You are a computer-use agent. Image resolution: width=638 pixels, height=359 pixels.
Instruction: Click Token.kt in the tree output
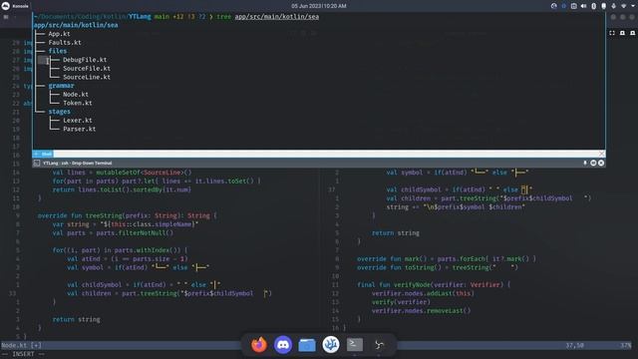click(78, 103)
